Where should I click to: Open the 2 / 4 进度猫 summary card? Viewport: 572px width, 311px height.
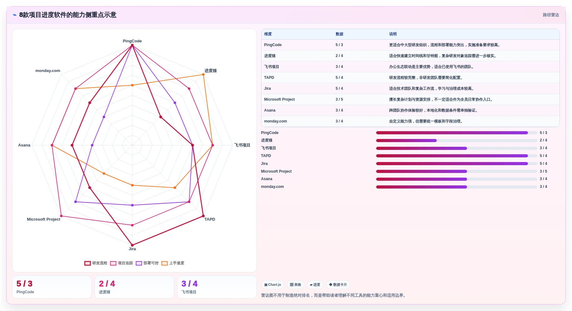pyautogui.click(x=134, y=287)
